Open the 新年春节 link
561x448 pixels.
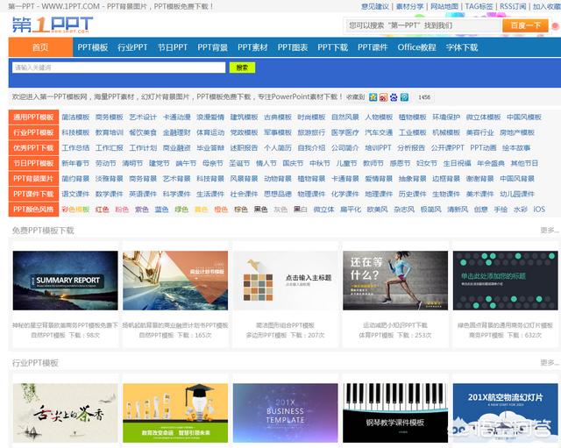tap(75, 163)
